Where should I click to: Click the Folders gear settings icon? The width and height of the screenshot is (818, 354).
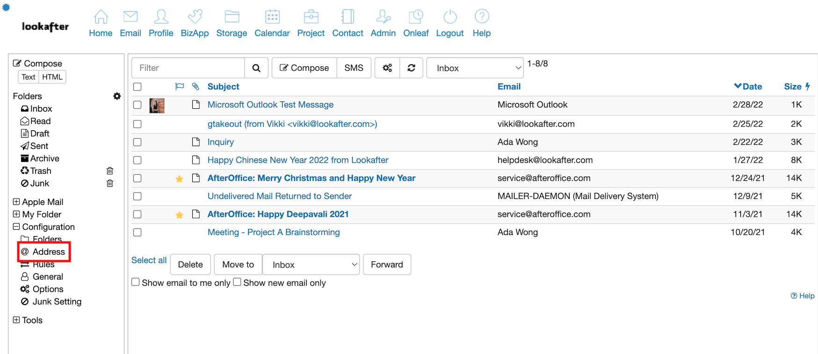[117, 96]
